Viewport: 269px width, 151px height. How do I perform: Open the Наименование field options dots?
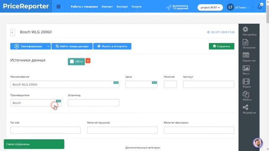116,83
